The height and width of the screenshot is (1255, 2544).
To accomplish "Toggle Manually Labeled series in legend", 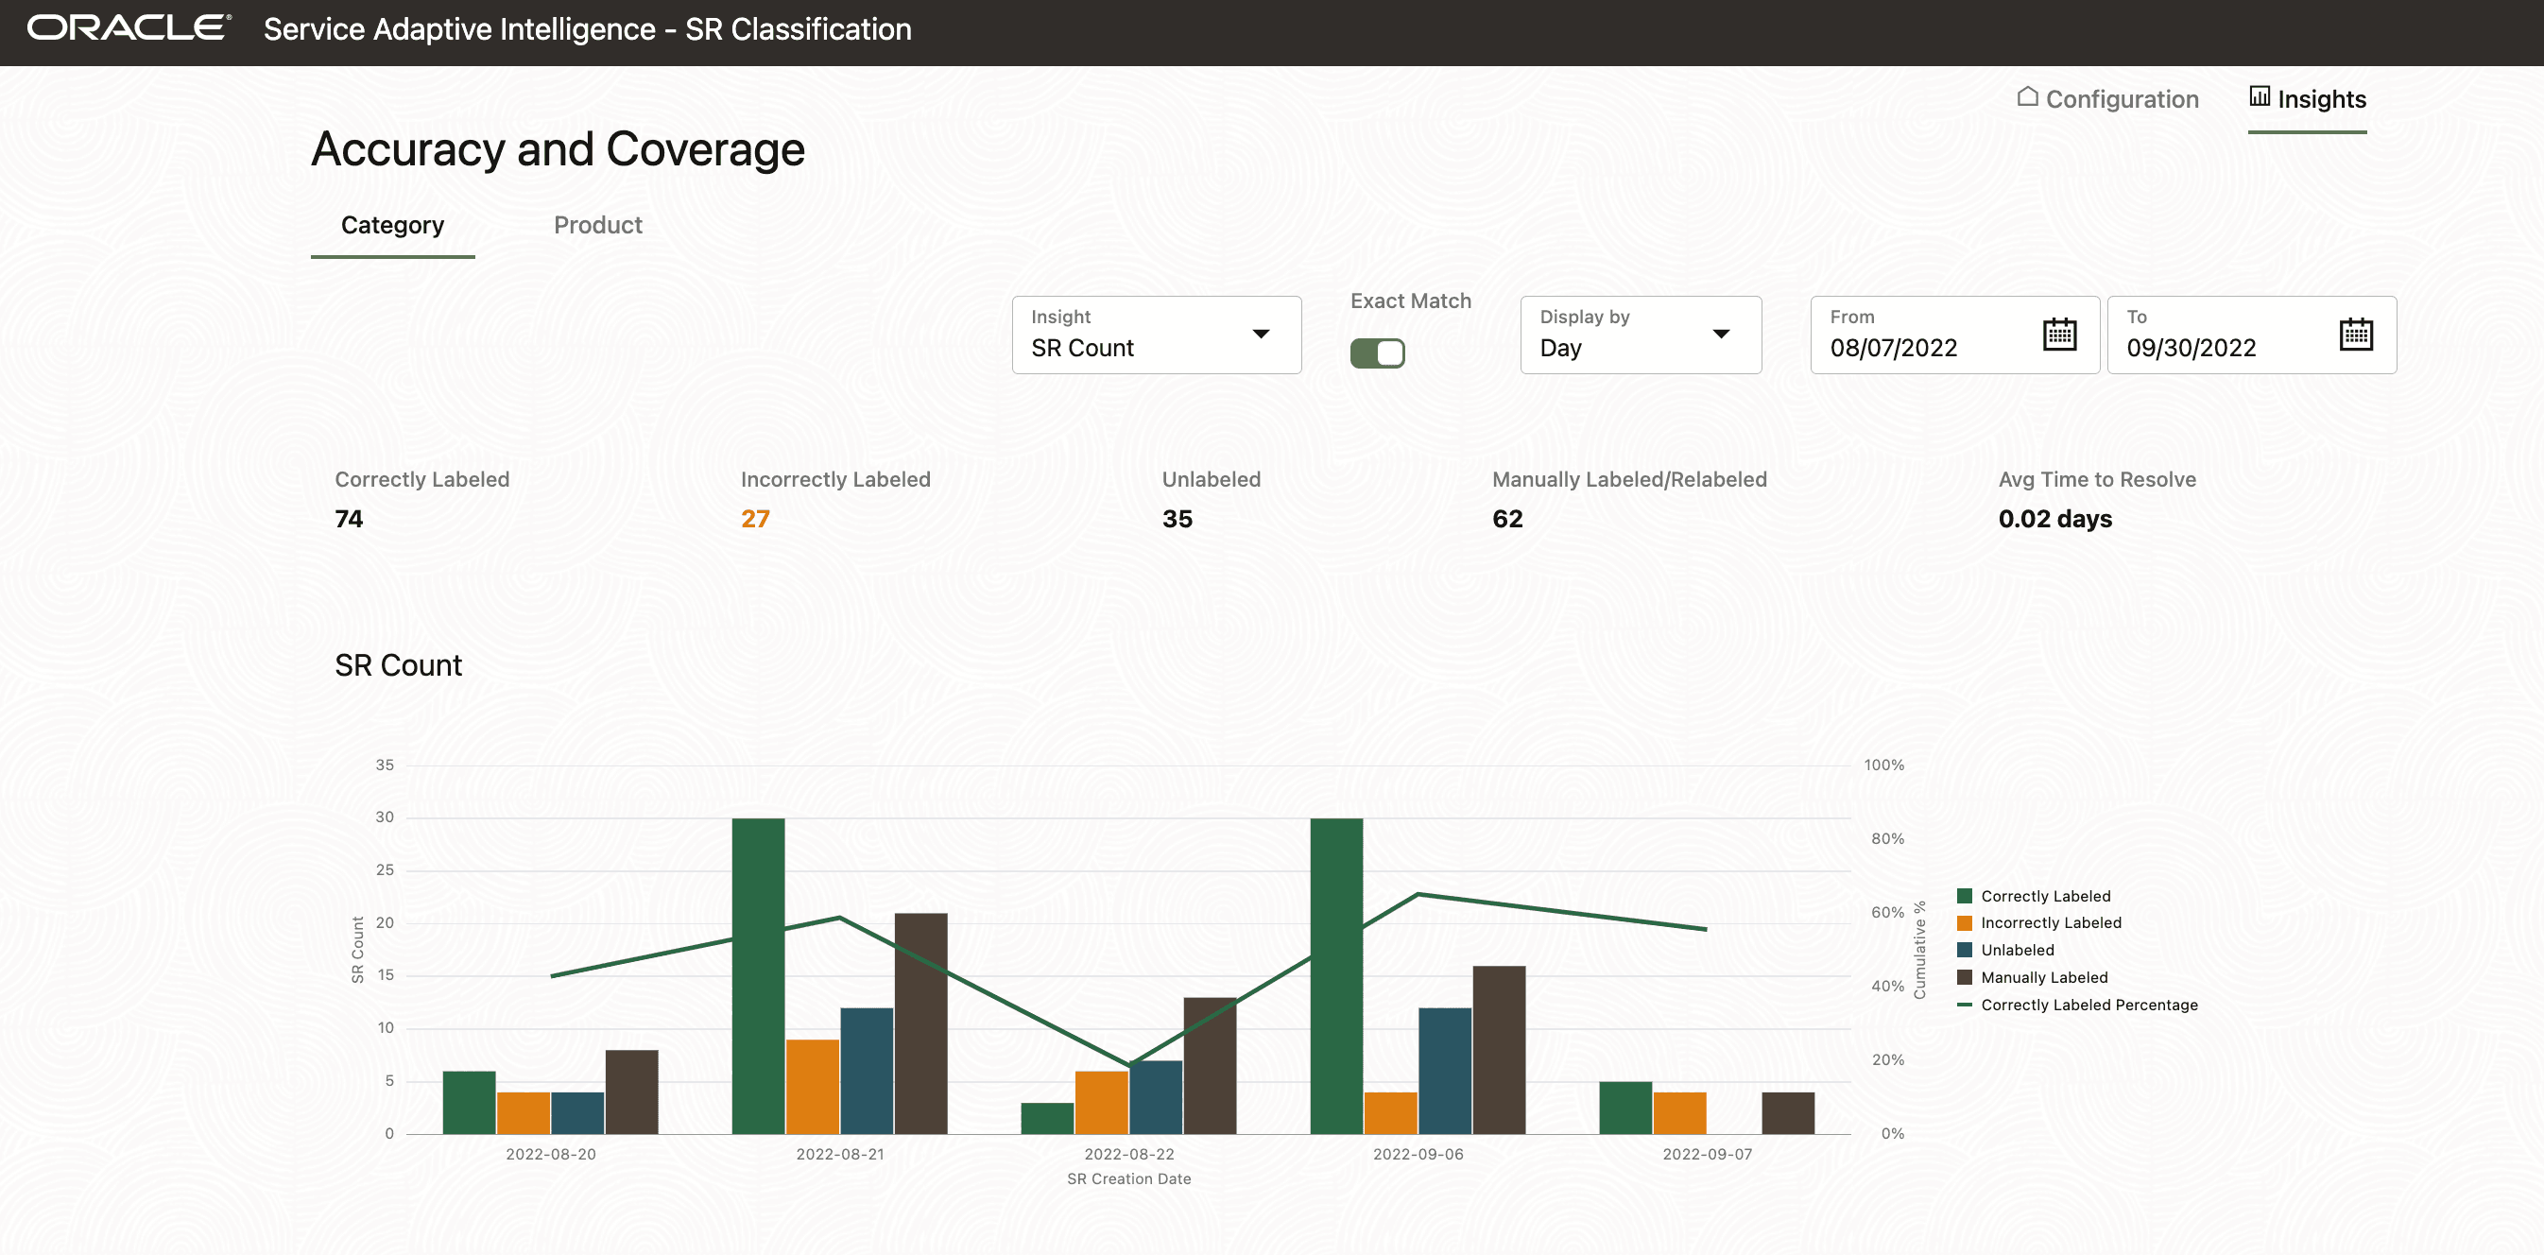I will [x=2043, y=977].
